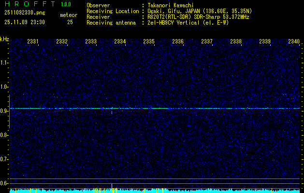Click frequency axis label 0.9
The image size is (304, 193).
click(4, 111)
